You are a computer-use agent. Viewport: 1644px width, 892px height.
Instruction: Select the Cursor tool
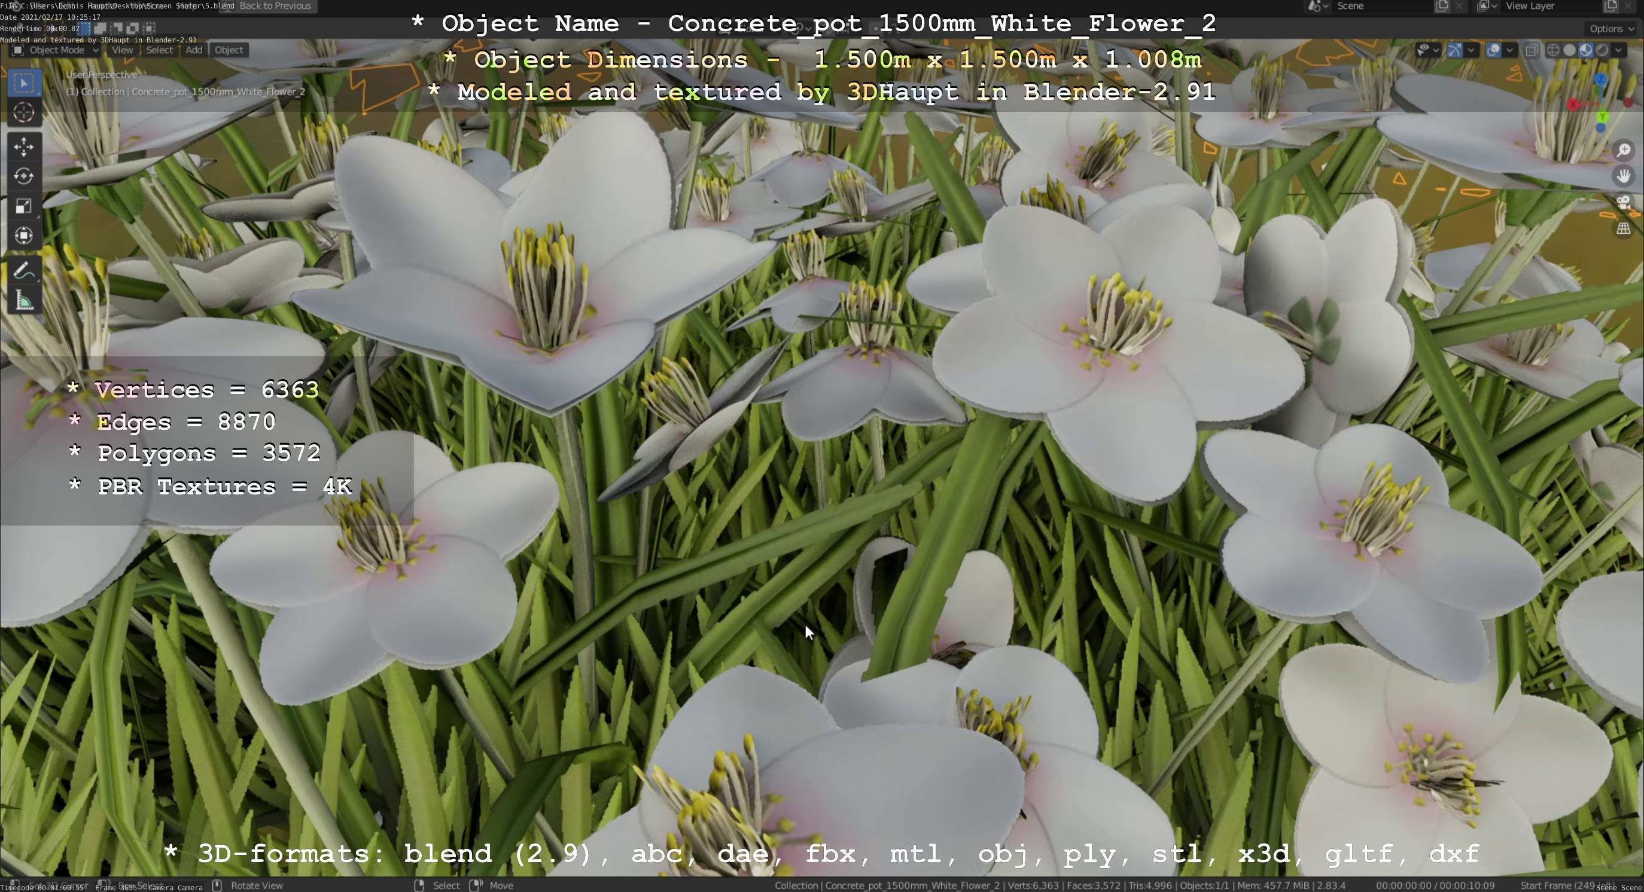[x=23, y=113]
